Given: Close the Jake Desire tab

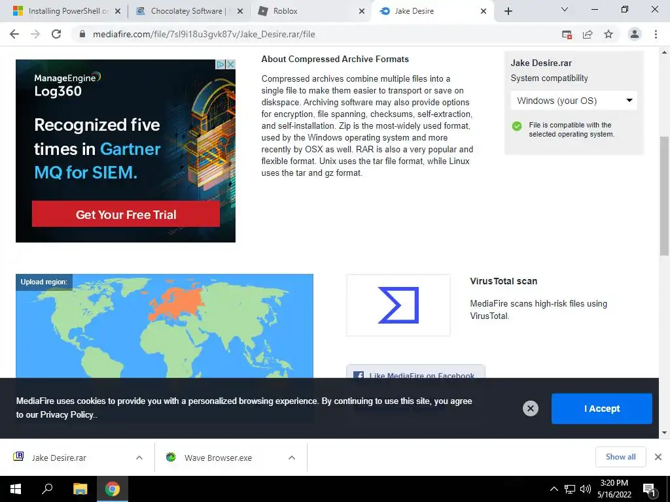Looking at the screenshot, I should 484,11.
